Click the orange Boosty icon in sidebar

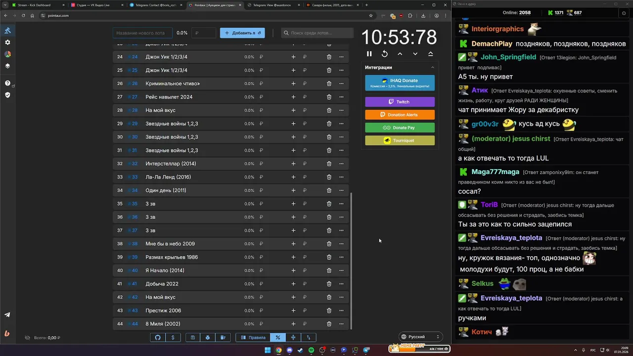pyautogui.click(x=7, y=333)
